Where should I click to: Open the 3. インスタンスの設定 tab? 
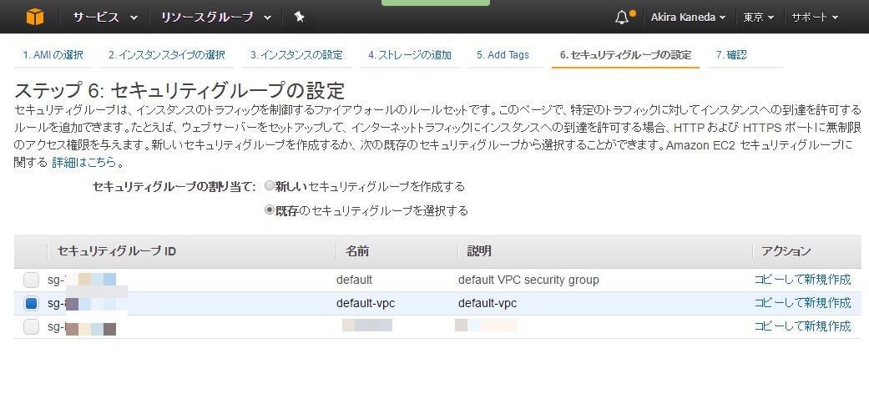[x=296, y=55]
